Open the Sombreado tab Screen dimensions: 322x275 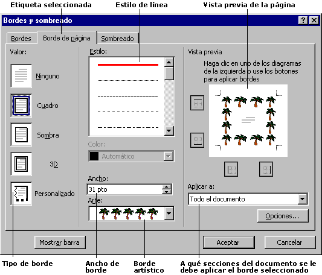(117, 39)
